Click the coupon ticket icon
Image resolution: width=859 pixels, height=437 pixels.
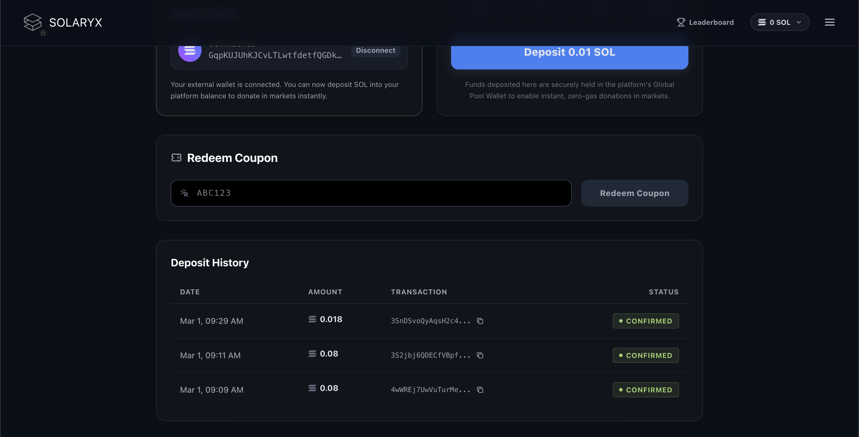176,158
